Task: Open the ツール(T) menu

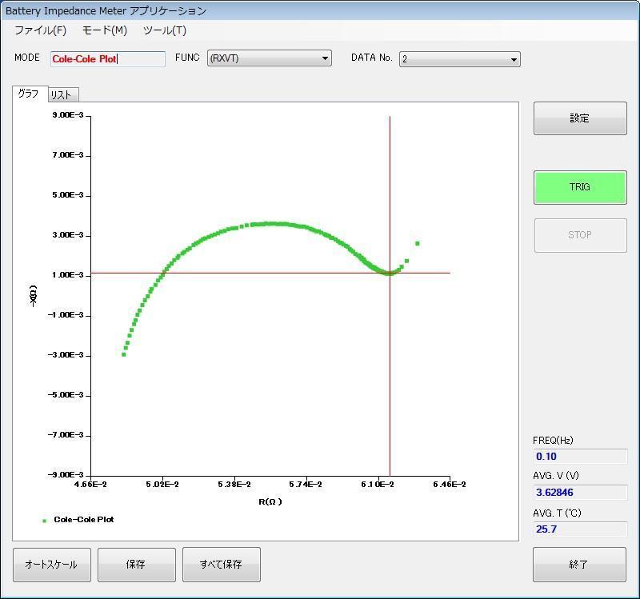Action: click(x=165, y=30)
